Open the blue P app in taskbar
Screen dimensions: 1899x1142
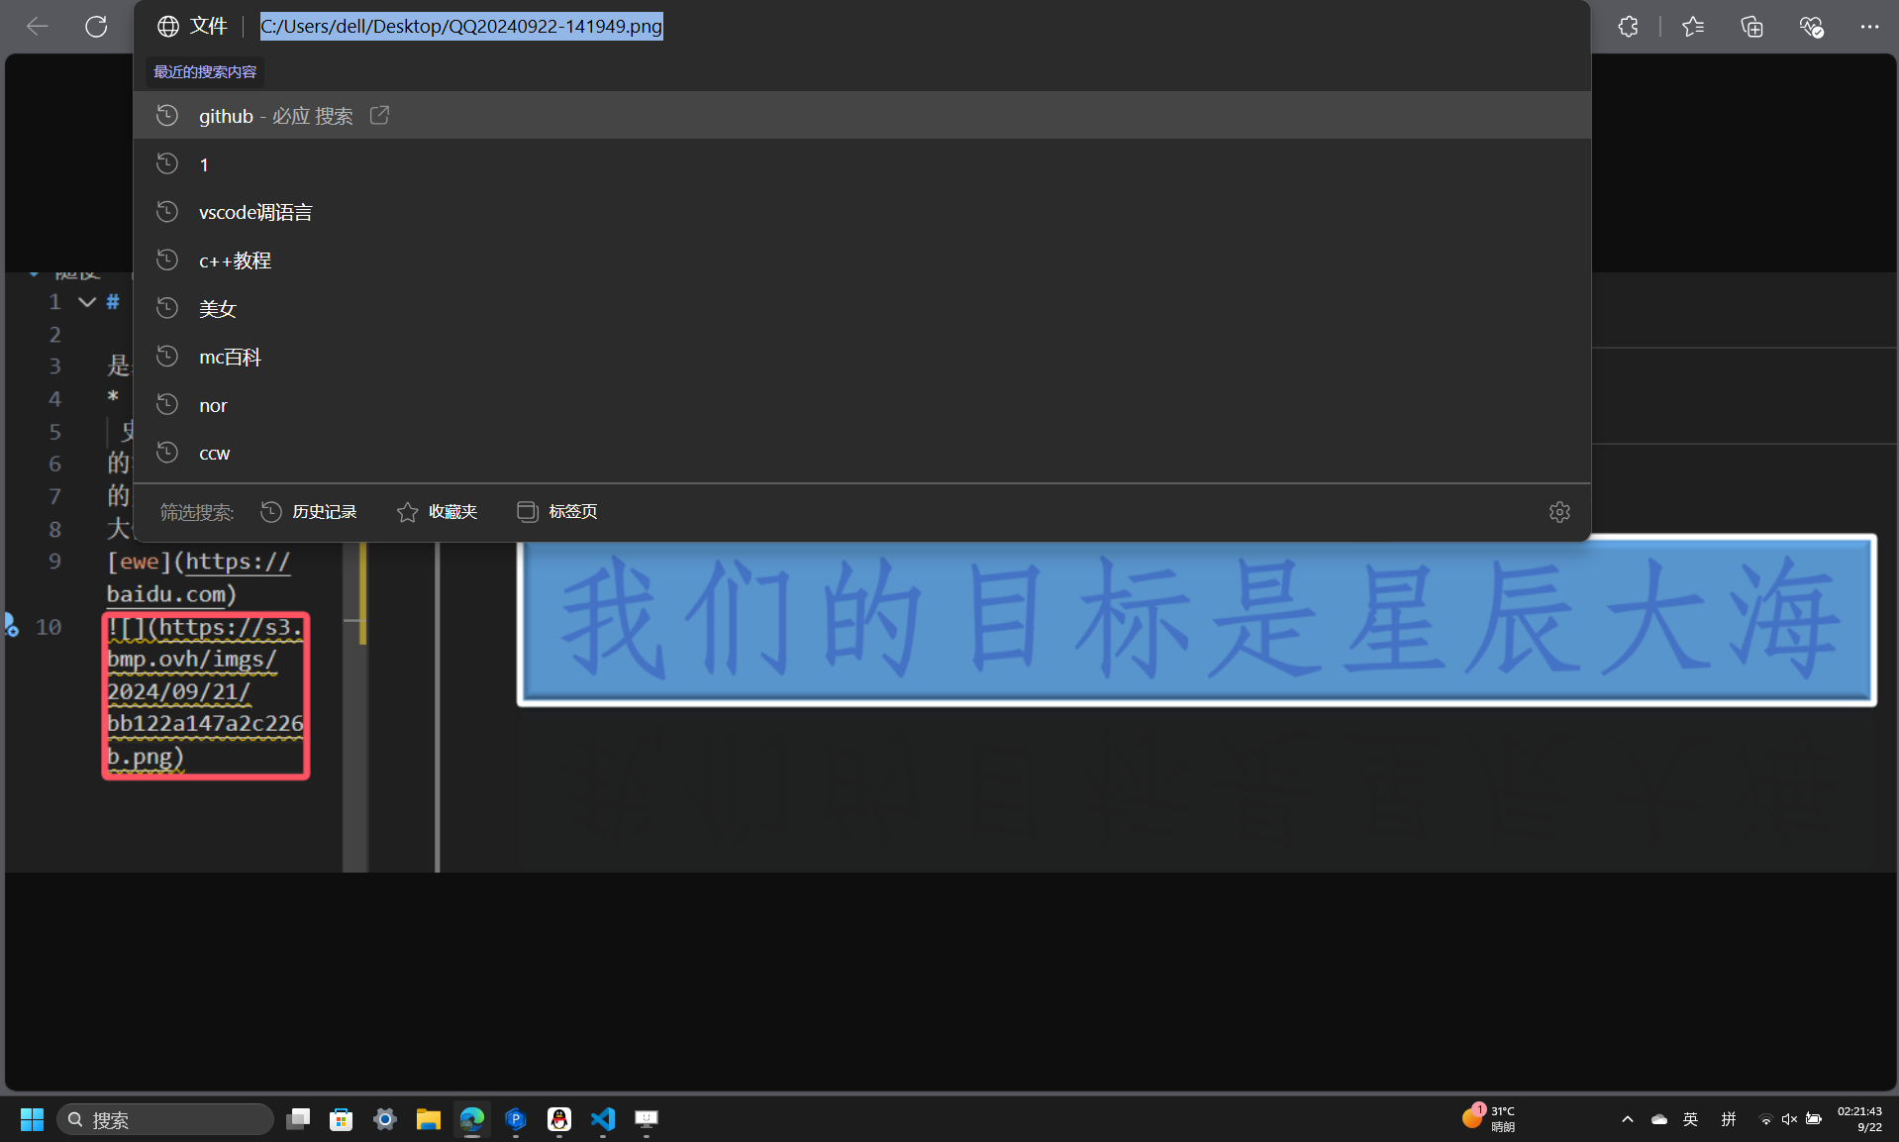pos(516,1119)
